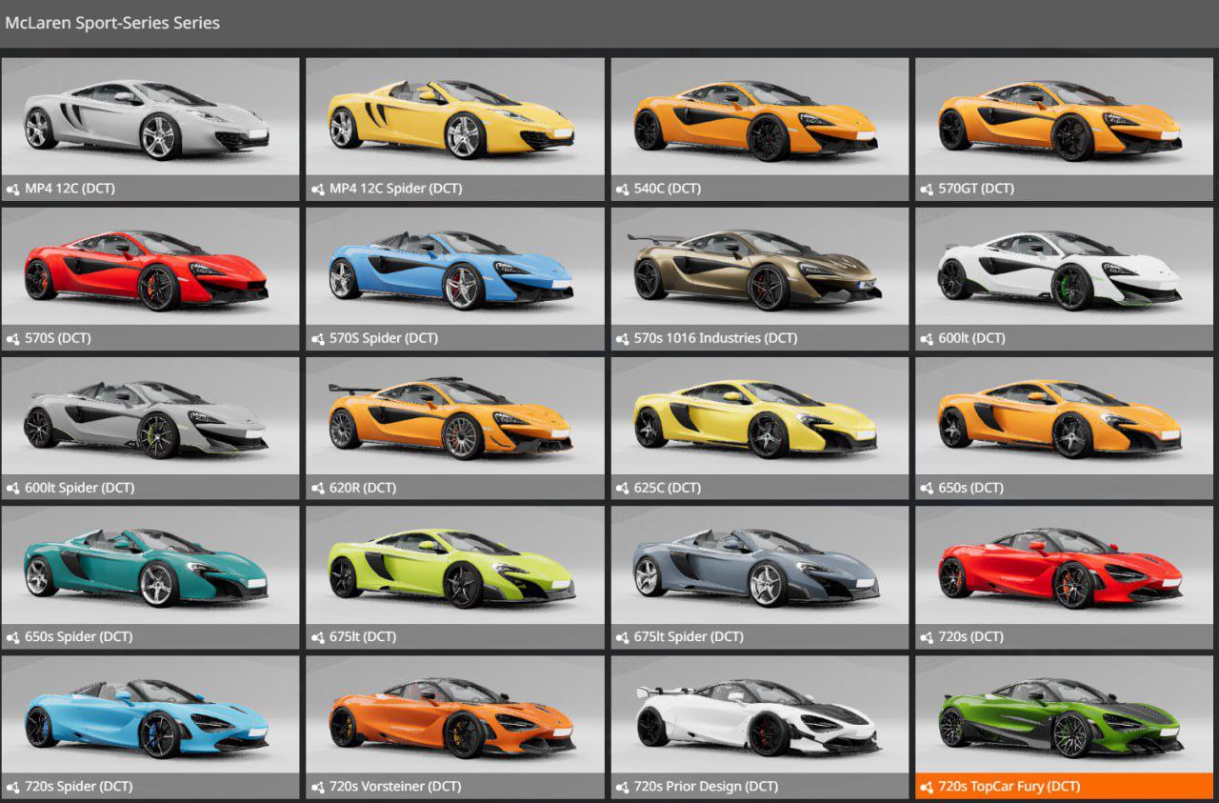Click the icon next to 650s Spider (DCT)

tap(12, 637)
